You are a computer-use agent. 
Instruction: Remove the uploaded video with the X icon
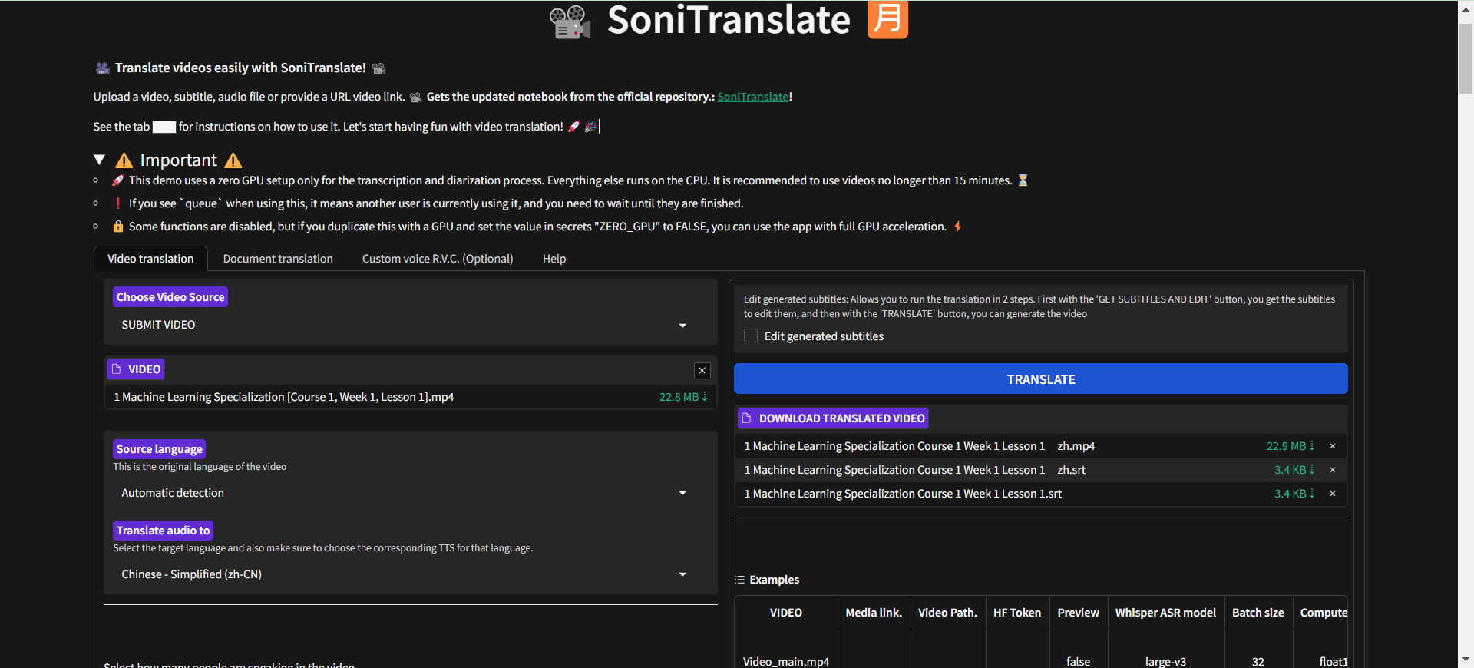click(x=702, y=371)
